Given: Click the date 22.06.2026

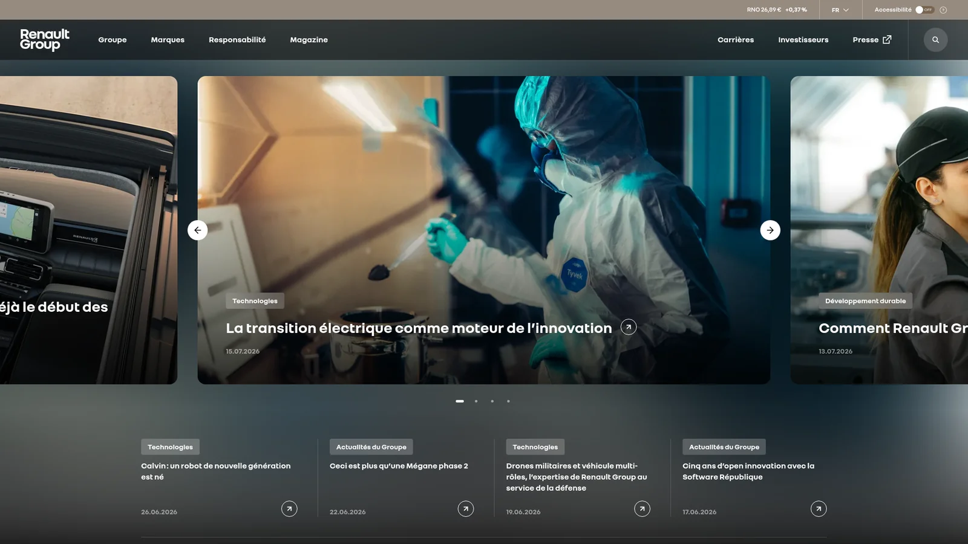Looking at the screenshot, I should (348, 512).
